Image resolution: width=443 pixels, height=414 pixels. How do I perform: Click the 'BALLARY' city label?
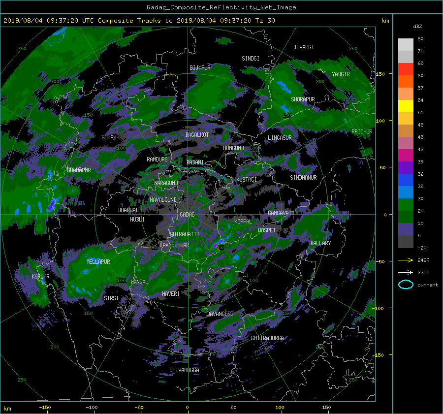(320, 243)
